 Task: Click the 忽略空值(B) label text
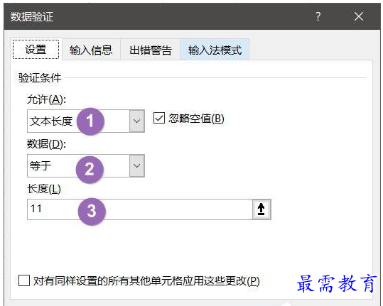[196, 119]
